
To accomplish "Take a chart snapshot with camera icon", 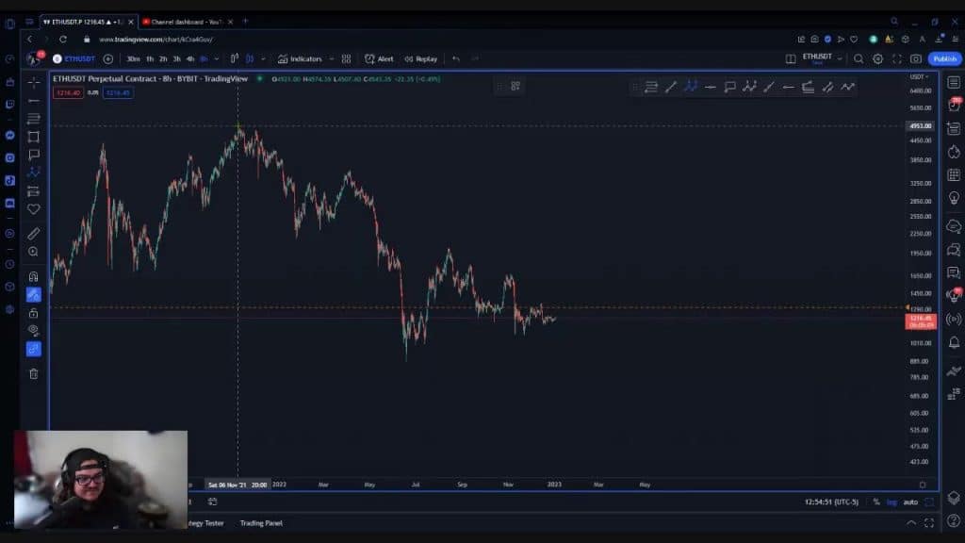I will pos(916,58).
